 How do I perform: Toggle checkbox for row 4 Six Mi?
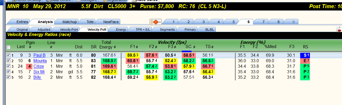point(8,72)
